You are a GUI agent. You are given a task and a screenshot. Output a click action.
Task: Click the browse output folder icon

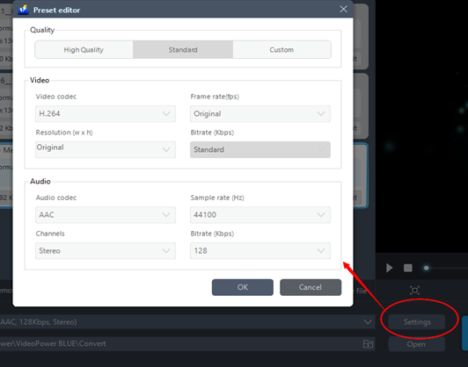pos(368,344)
